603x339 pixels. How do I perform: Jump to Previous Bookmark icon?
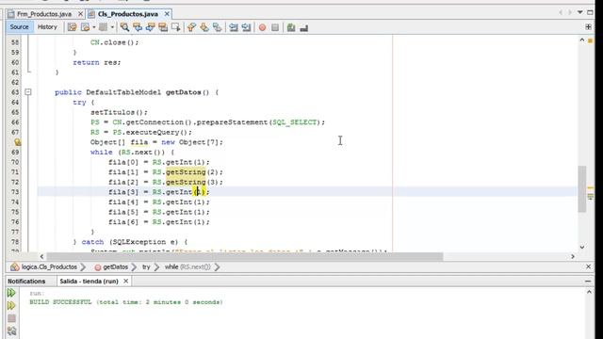click(191, 27)
